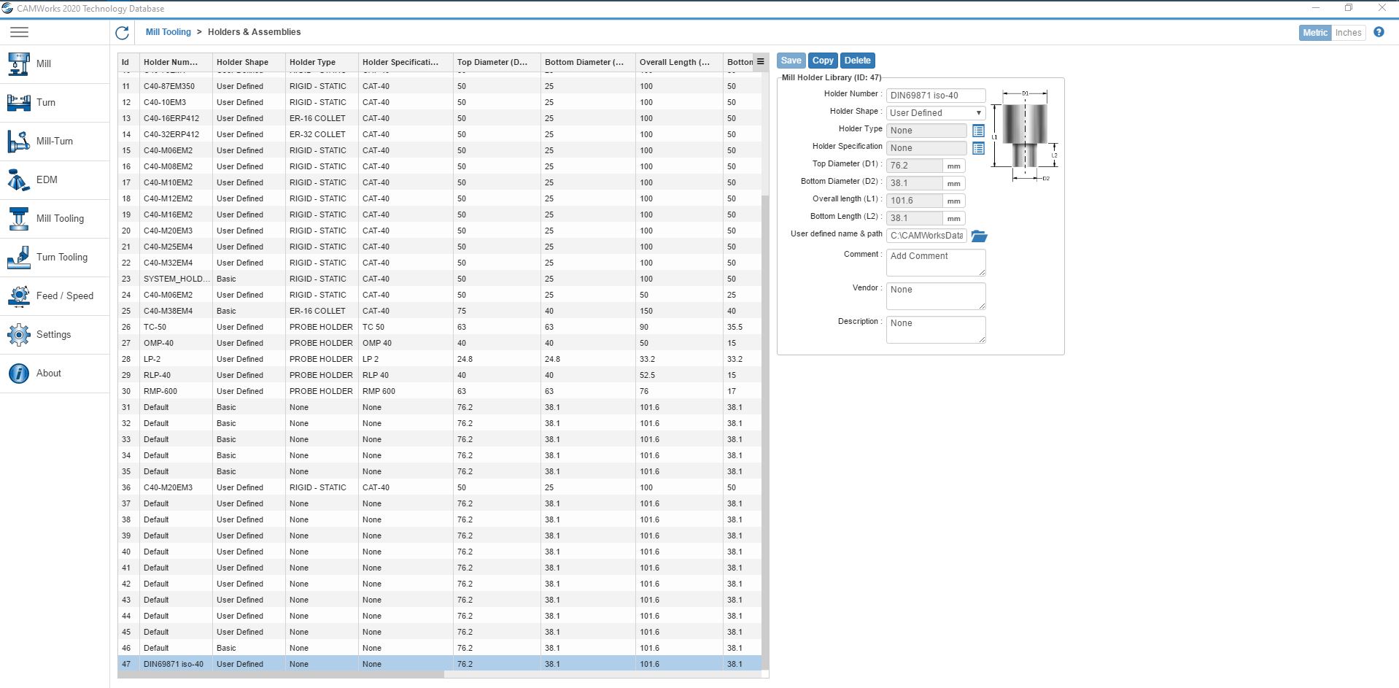Save the mill holder entry
Screen dimensions: 1399x688
(x=791, y=61)
